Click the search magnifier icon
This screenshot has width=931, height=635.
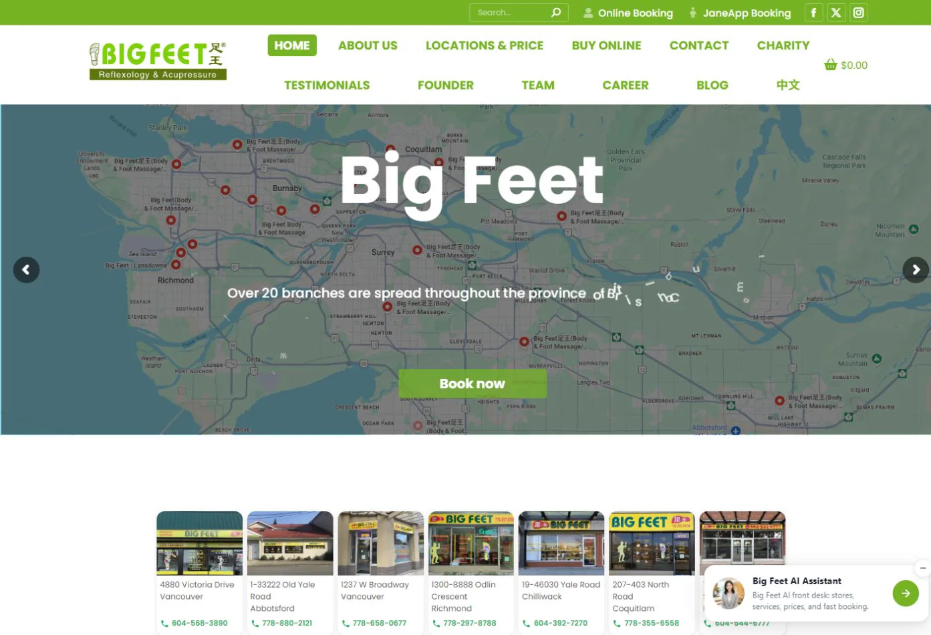[x=555, y=13]
